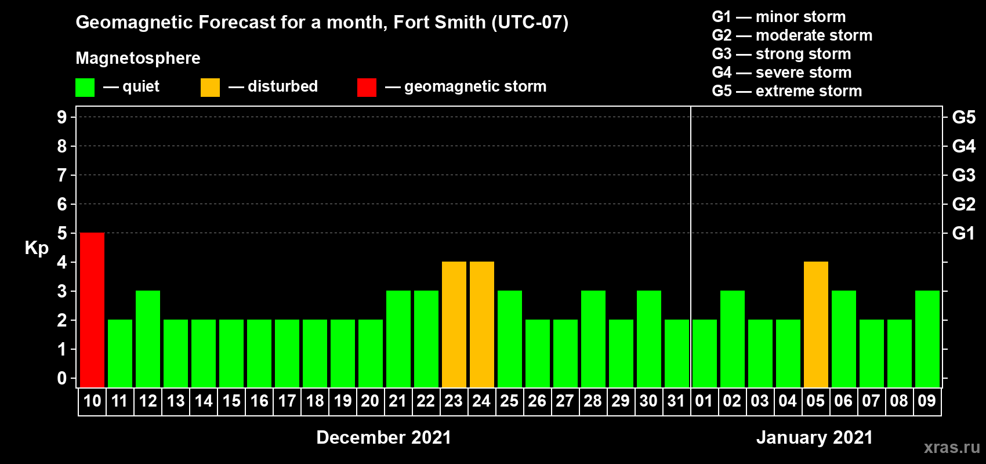Select the green bar for December 30

649,339
